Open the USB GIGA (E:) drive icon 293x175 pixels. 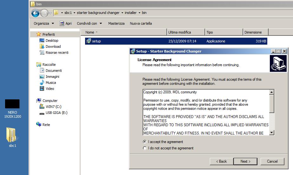point(42,113)
